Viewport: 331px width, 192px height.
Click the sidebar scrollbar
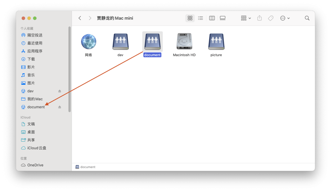click(69, 69)
